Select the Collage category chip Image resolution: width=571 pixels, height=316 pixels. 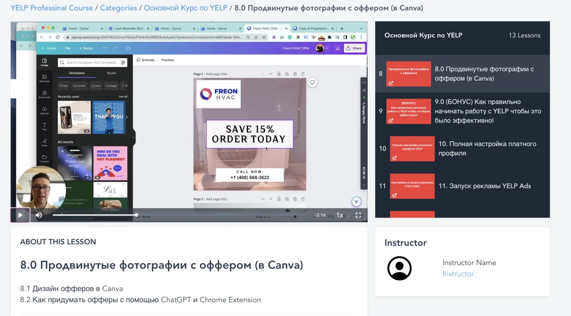coord(111,86)
